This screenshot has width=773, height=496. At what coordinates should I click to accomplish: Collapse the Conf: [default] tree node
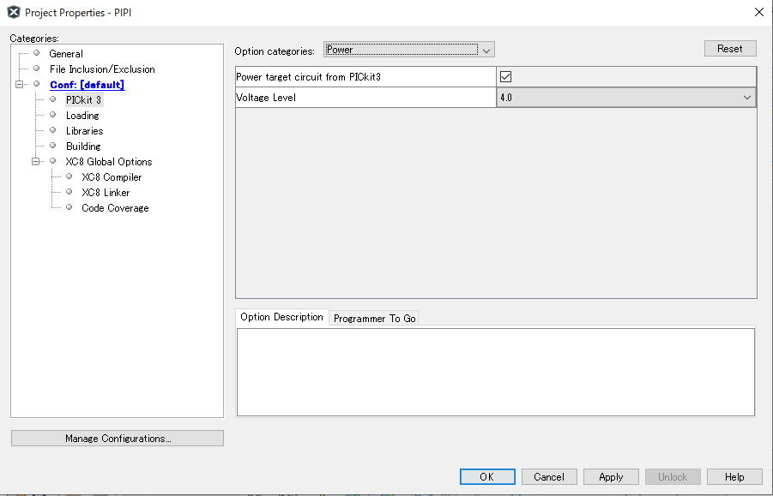[19, 84]
